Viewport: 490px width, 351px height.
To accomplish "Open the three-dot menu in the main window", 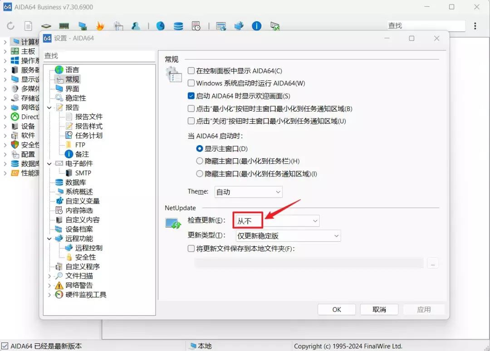I will coord(475,26).
